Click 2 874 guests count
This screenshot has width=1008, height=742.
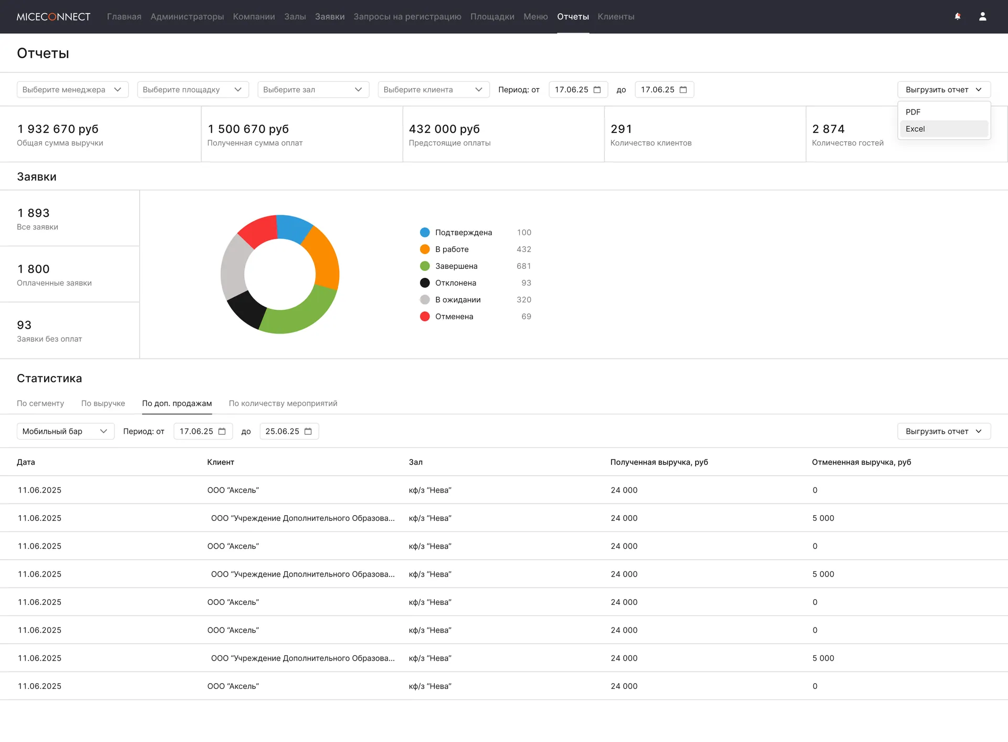(828, 129)
